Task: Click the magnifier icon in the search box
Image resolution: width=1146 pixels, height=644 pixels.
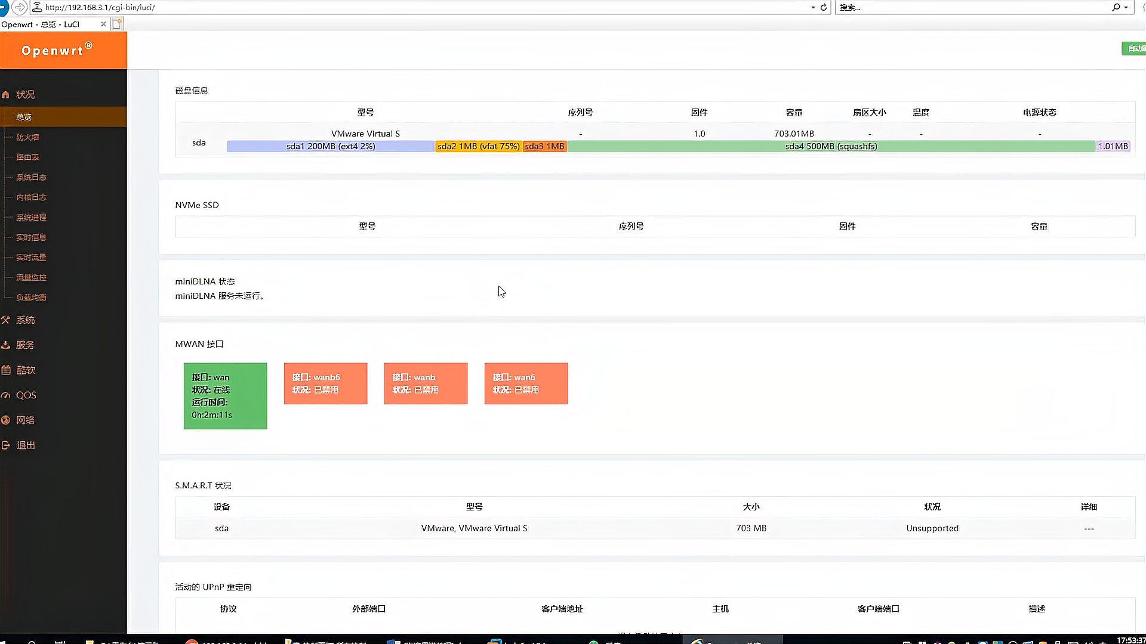Action: pyautogui.click(x=1116, y=7)
